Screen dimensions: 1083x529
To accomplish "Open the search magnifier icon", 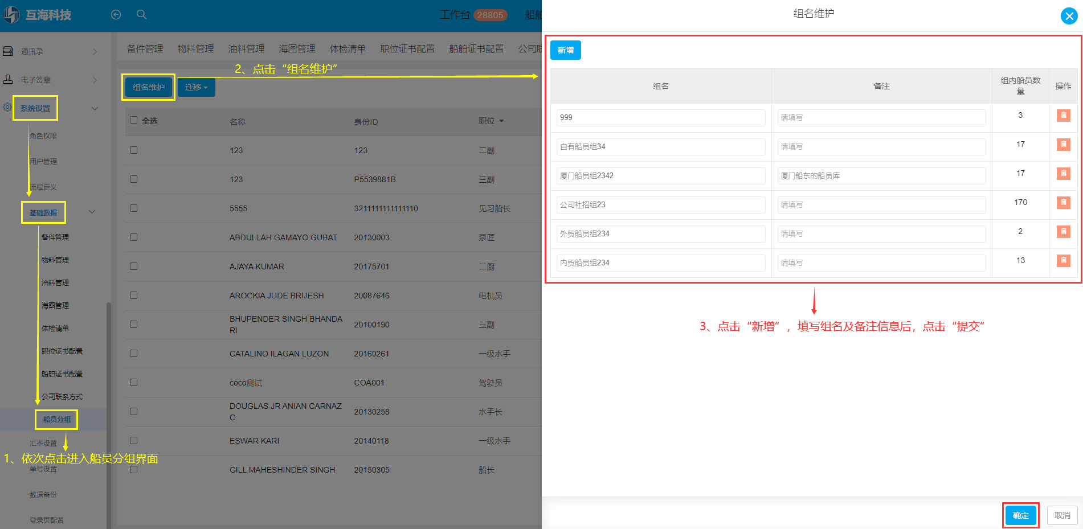I will coord(141,15).
